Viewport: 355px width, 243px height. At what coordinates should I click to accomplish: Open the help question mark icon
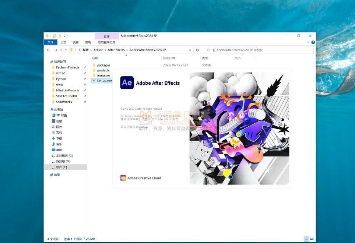[x=312, y=42]
